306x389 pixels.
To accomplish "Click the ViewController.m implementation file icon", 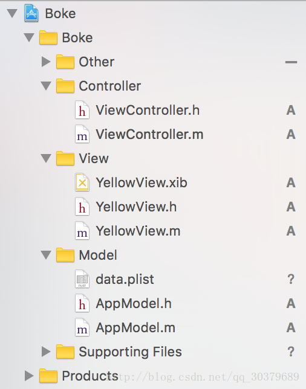I will [82, 134].
